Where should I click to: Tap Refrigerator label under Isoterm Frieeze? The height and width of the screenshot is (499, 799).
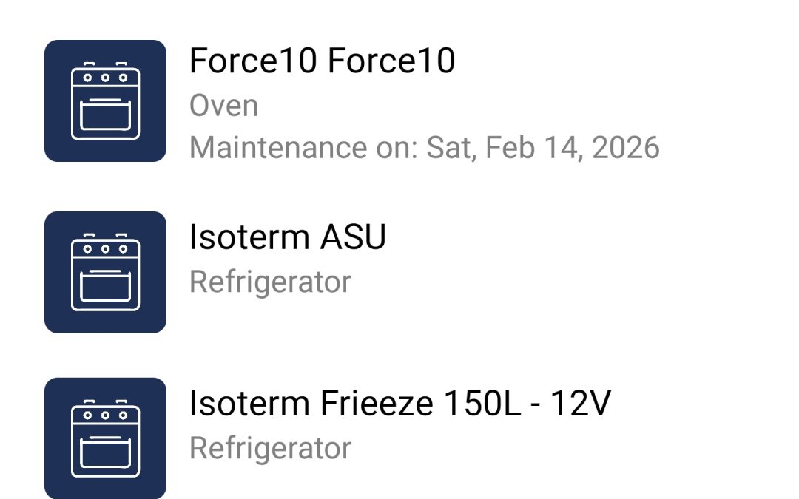pos(270,449)
